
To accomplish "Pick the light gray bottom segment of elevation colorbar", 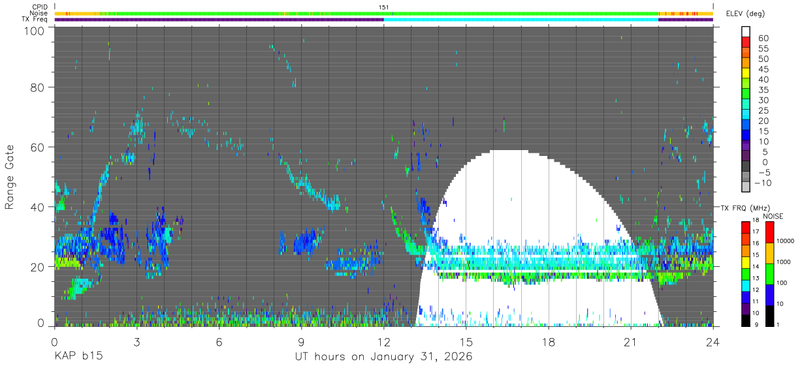I will (x=746, y=188).
